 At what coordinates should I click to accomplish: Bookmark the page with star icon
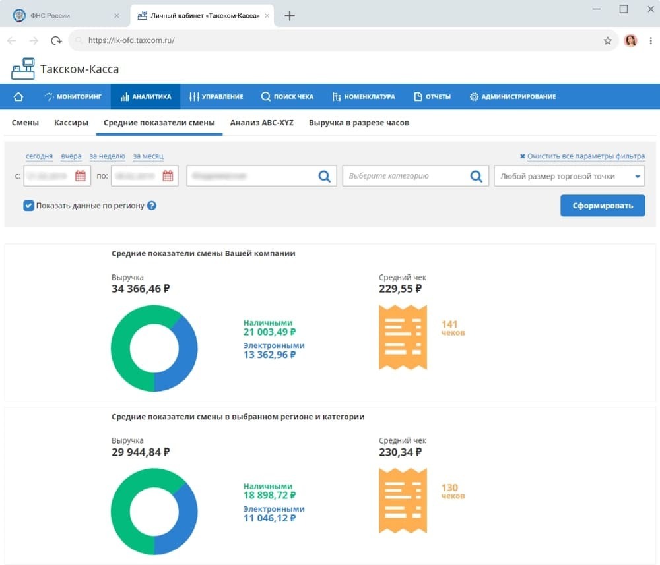pos(607,40)
